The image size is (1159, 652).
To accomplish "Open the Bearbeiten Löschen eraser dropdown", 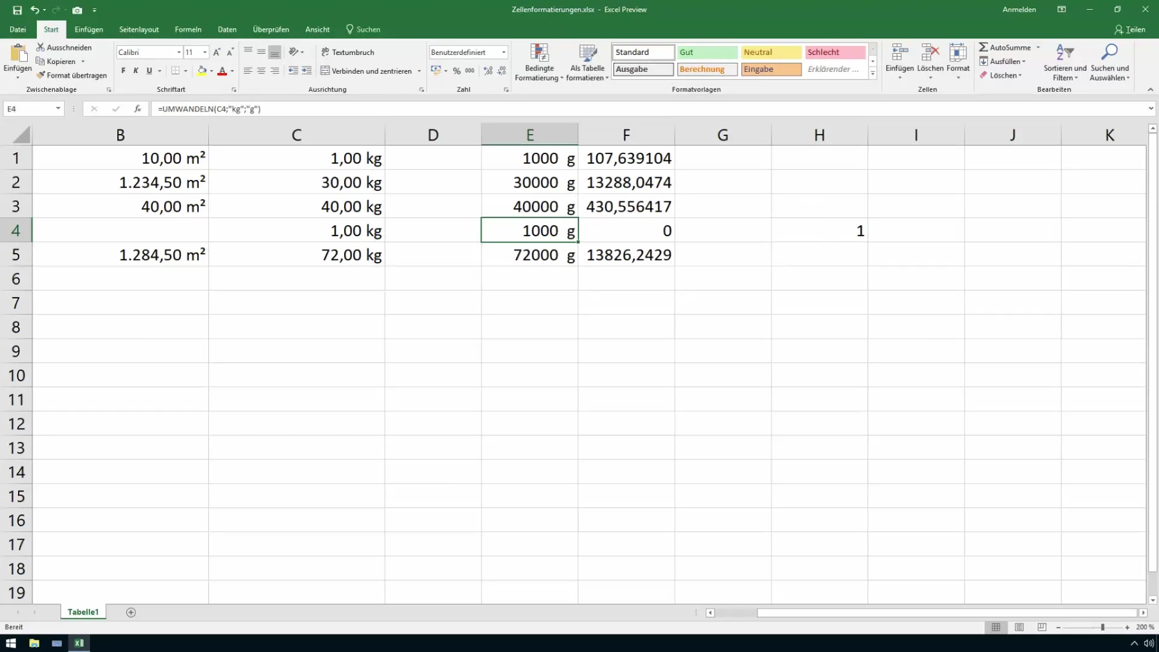I will [1001, 75].
